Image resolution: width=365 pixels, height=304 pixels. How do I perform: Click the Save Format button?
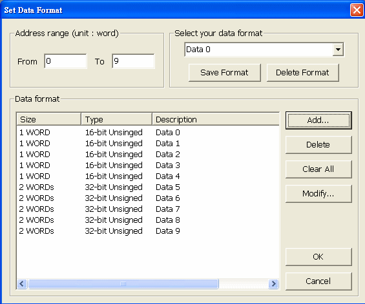pos(224,73)
